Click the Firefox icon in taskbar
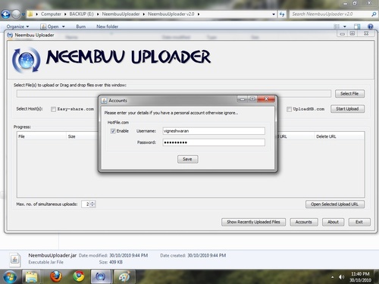The image size is (379, 284). (56, 276)
